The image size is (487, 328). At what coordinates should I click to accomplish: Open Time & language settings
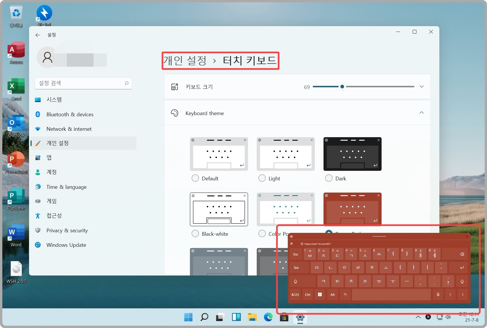point(66,187)
